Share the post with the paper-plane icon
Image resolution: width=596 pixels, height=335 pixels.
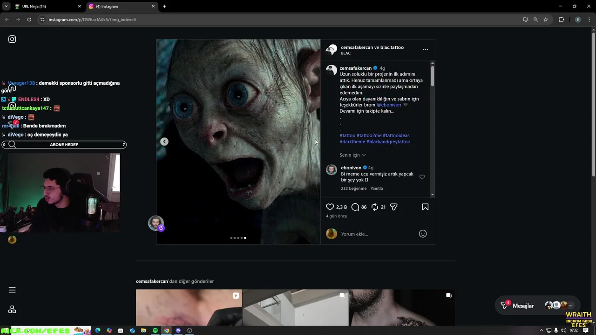394,207
